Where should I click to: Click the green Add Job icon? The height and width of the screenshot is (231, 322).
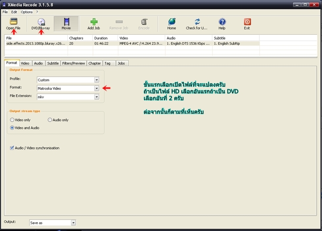pos(94,22)
